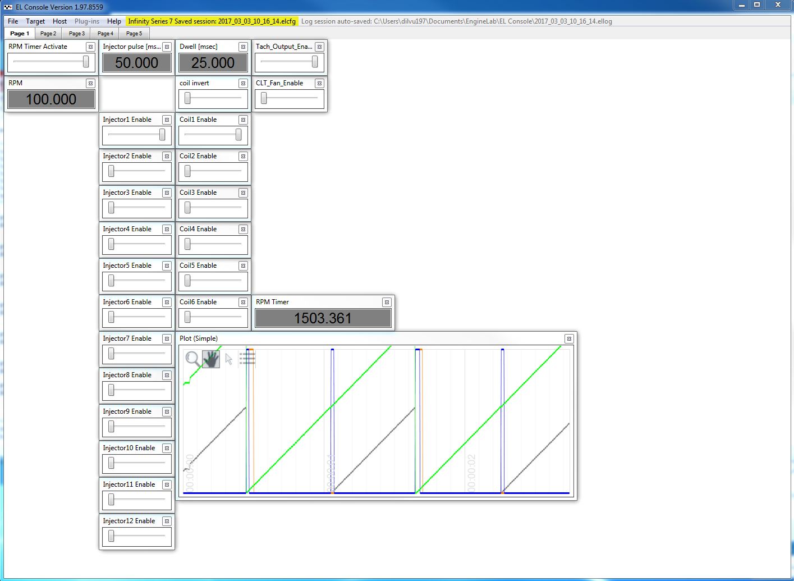794x581 pixels.
Task: Click the Injector pulse value field
Action: [136, 63]
